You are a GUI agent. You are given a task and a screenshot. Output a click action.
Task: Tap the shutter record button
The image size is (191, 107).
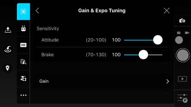tap(183, 55)
